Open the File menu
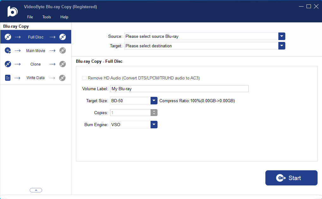322x199 pixels. point(30,17)
